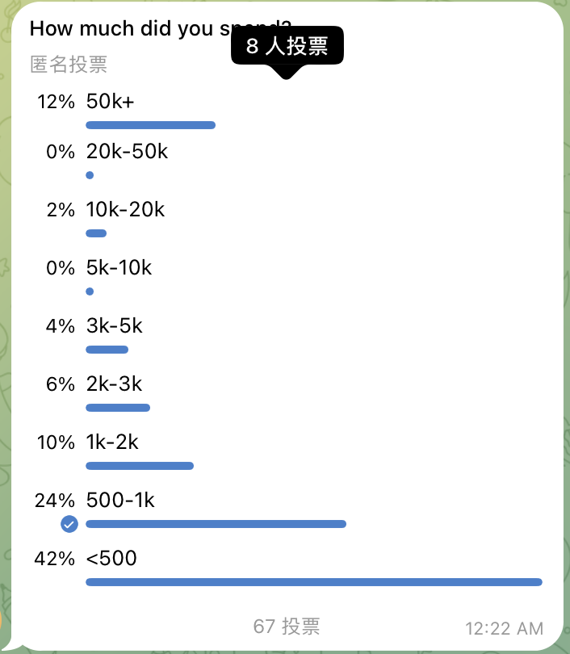570x654 pixels.
Task: Click the 42% percentage label
Action: 55,559
